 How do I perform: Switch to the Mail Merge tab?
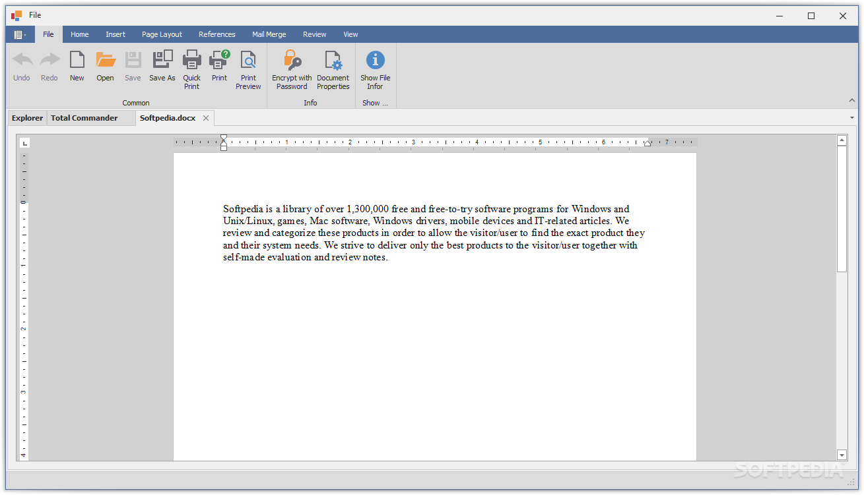269,34
